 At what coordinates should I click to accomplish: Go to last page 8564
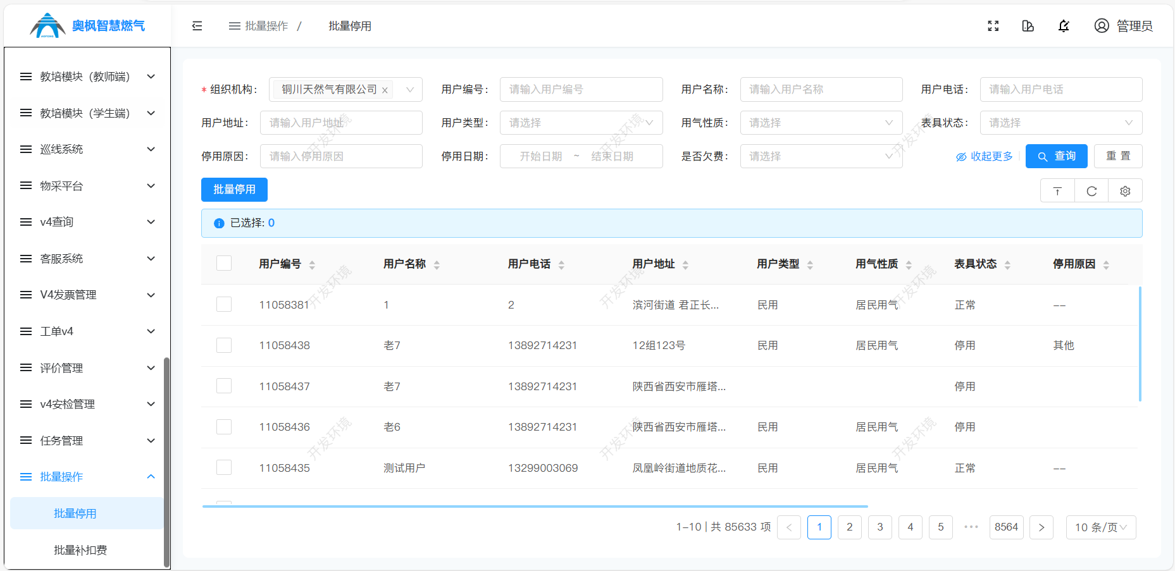(1006, 527)
